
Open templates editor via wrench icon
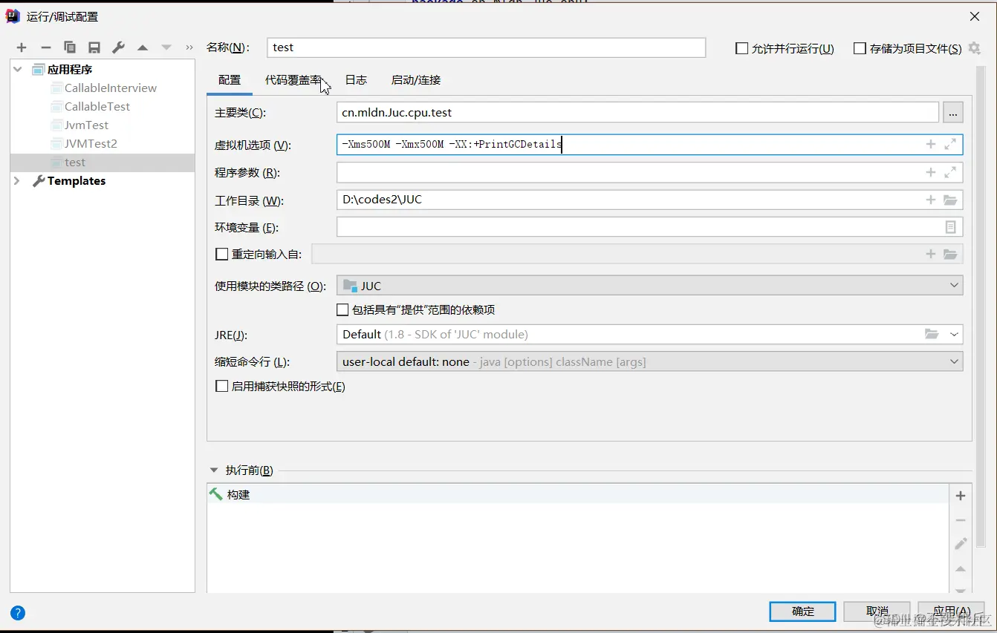click(x=118, y=47)
